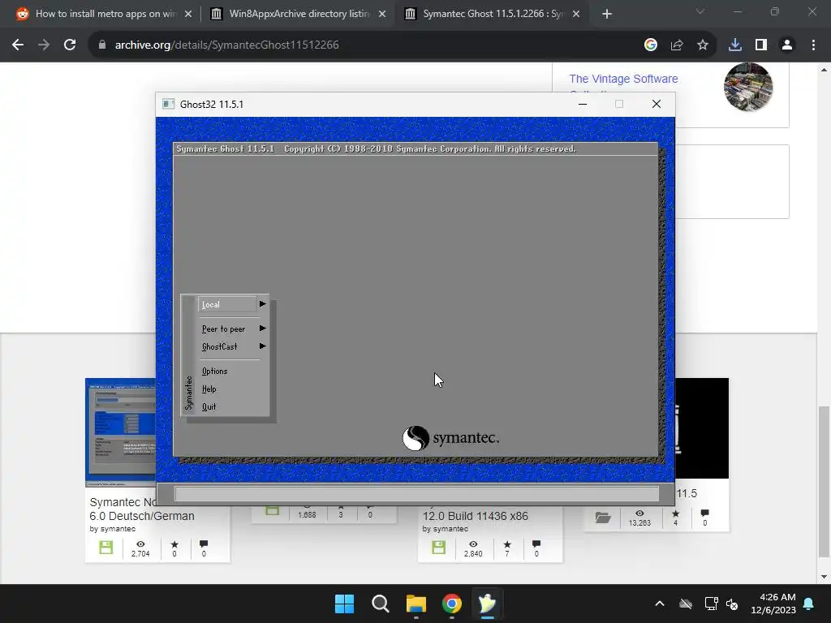The width and height of the screenshot is (831, 623).
Task: Close the Ghost32 11.5.1 window
Action: coord(656,104)
